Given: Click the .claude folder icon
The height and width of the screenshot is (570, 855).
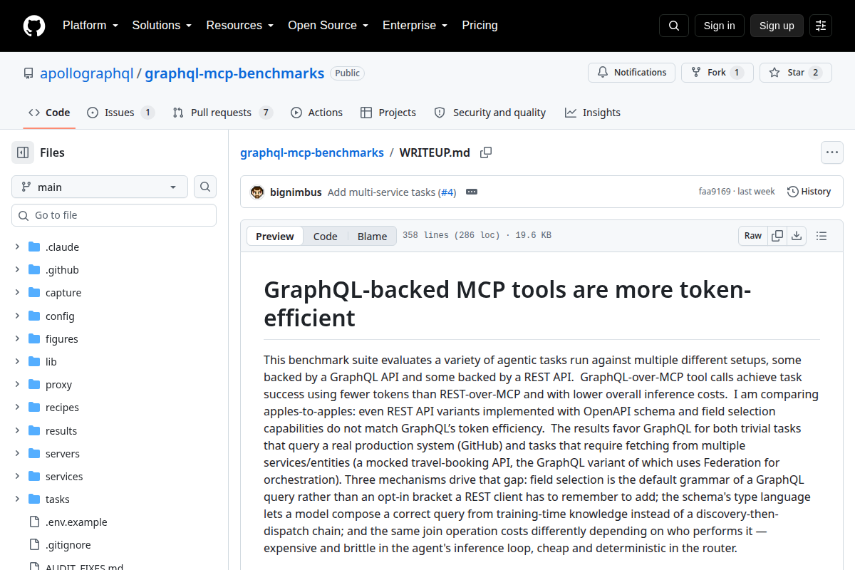Looking at the screenshot, I should point(34,247).
